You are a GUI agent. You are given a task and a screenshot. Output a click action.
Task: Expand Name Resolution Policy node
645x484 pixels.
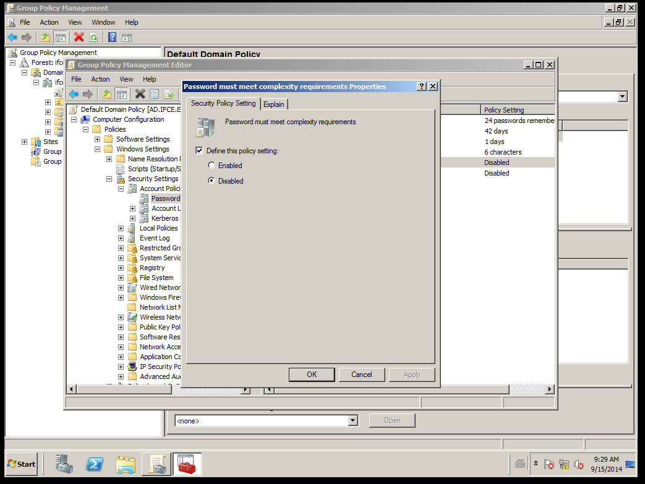click(109, 159)
